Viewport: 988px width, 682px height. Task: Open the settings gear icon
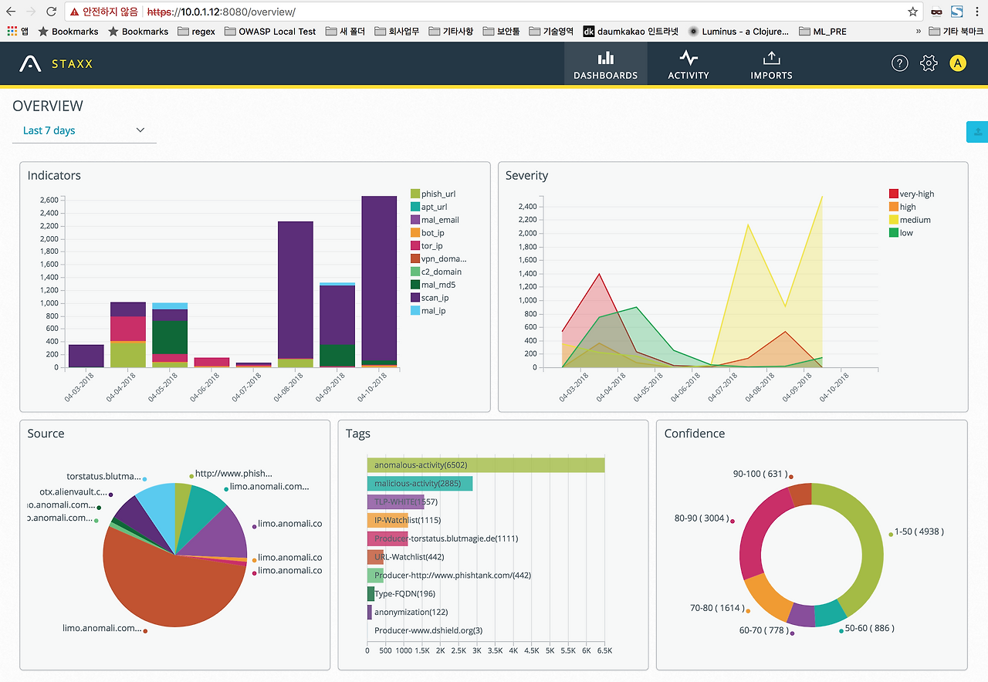tap(929, 63)
